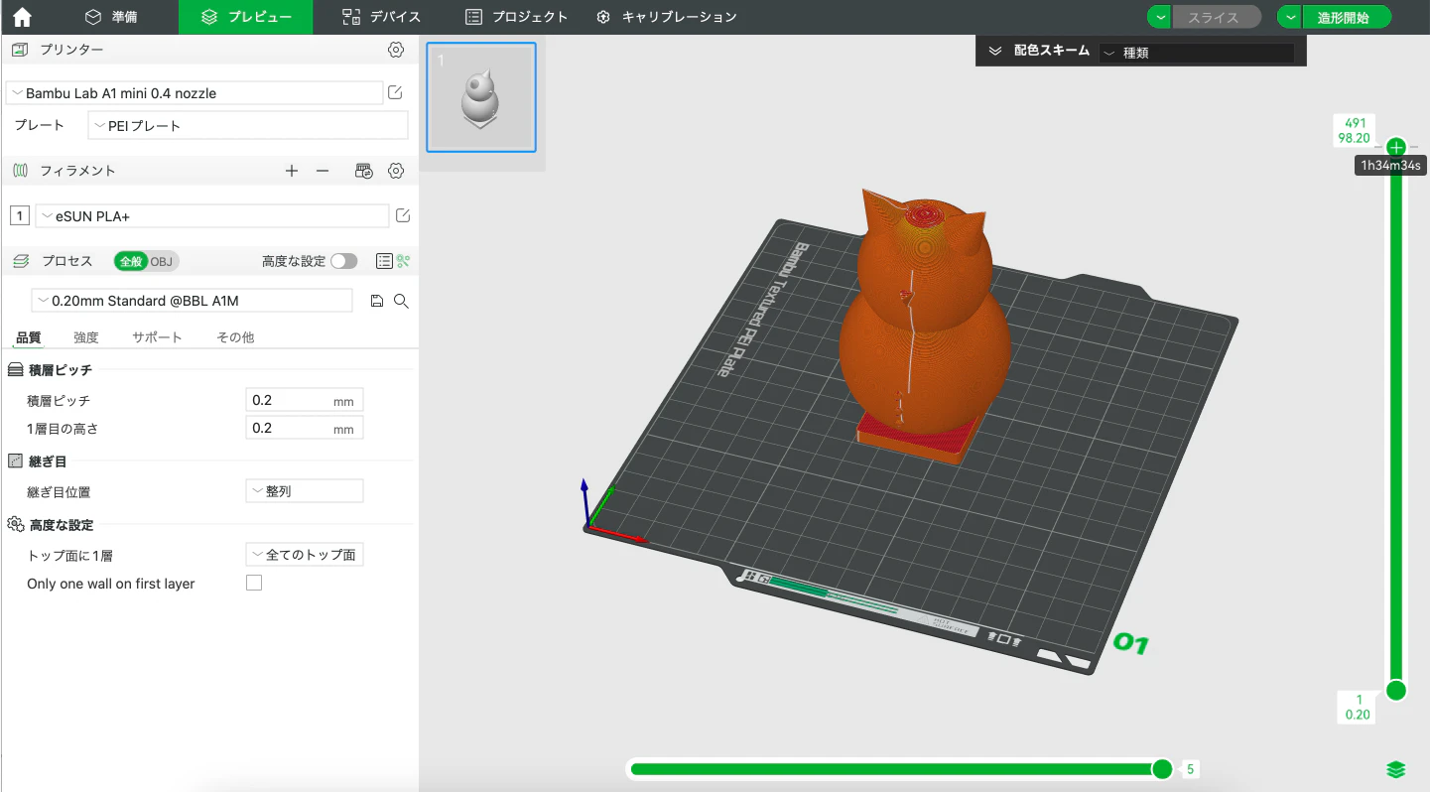Switch to the プロジェクト project tab

click(x=517, y=17)
